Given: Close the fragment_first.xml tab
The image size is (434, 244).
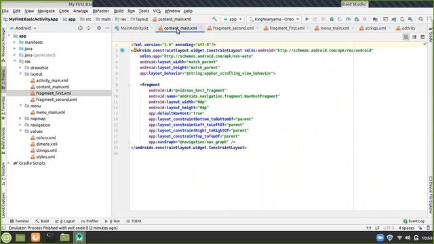Looking at the screenshot, I should coord(308,28).
